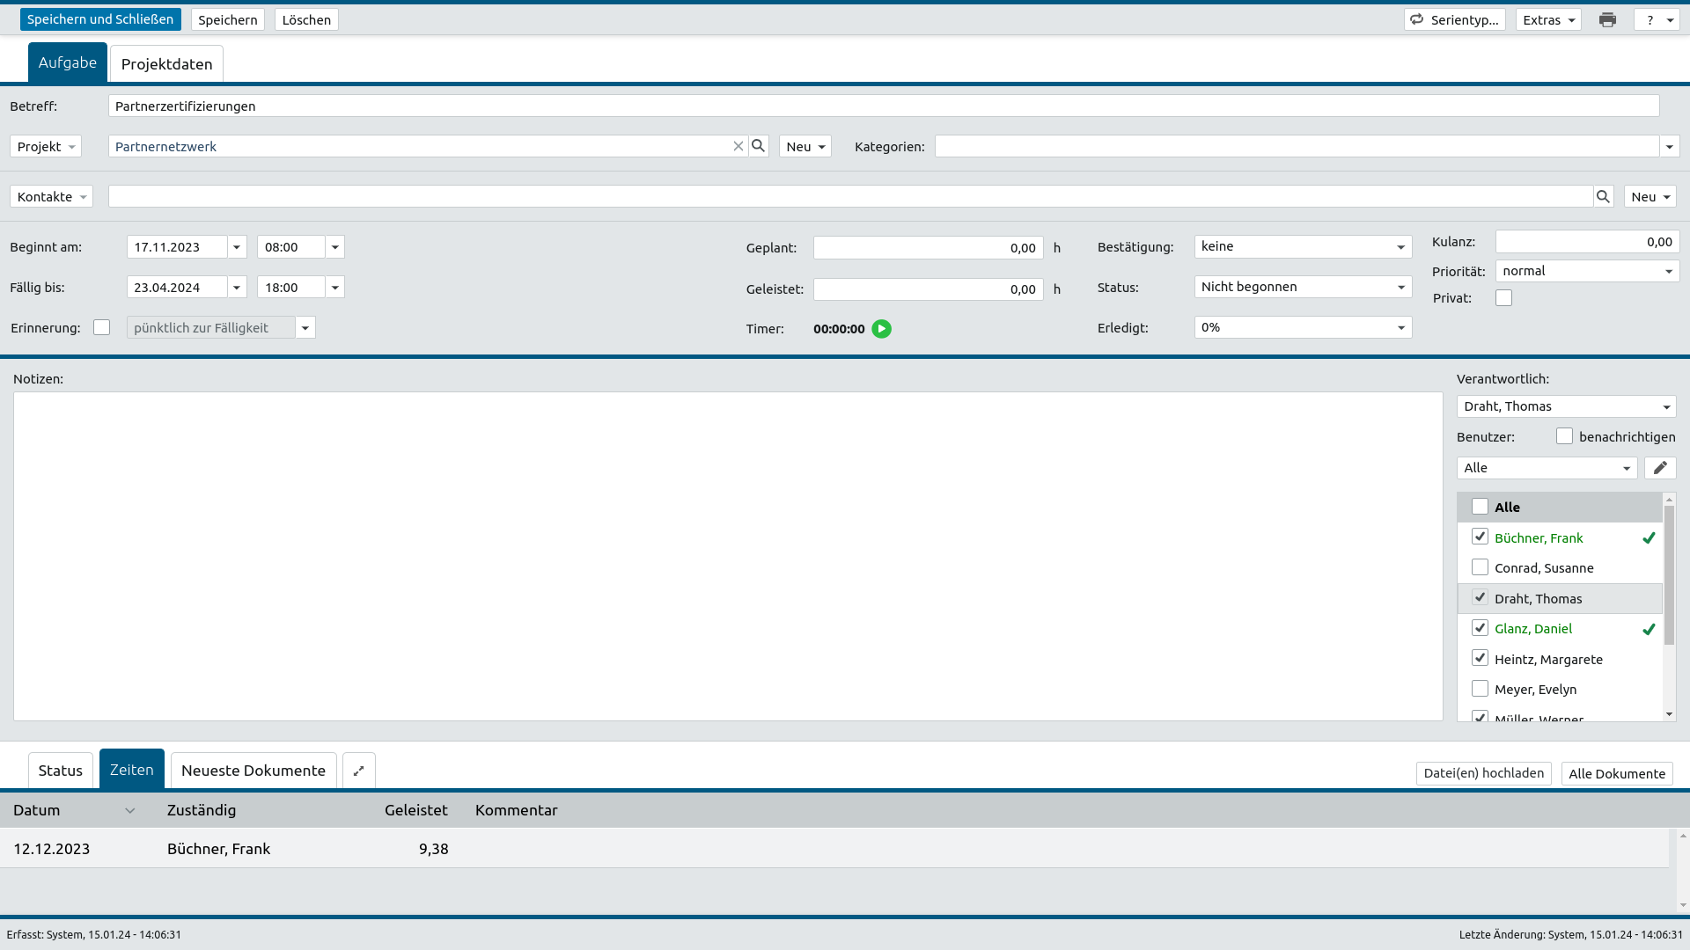Click the expand arrows icon next to tabs
Screen dimensions: 1690x950
coord(358,771)
